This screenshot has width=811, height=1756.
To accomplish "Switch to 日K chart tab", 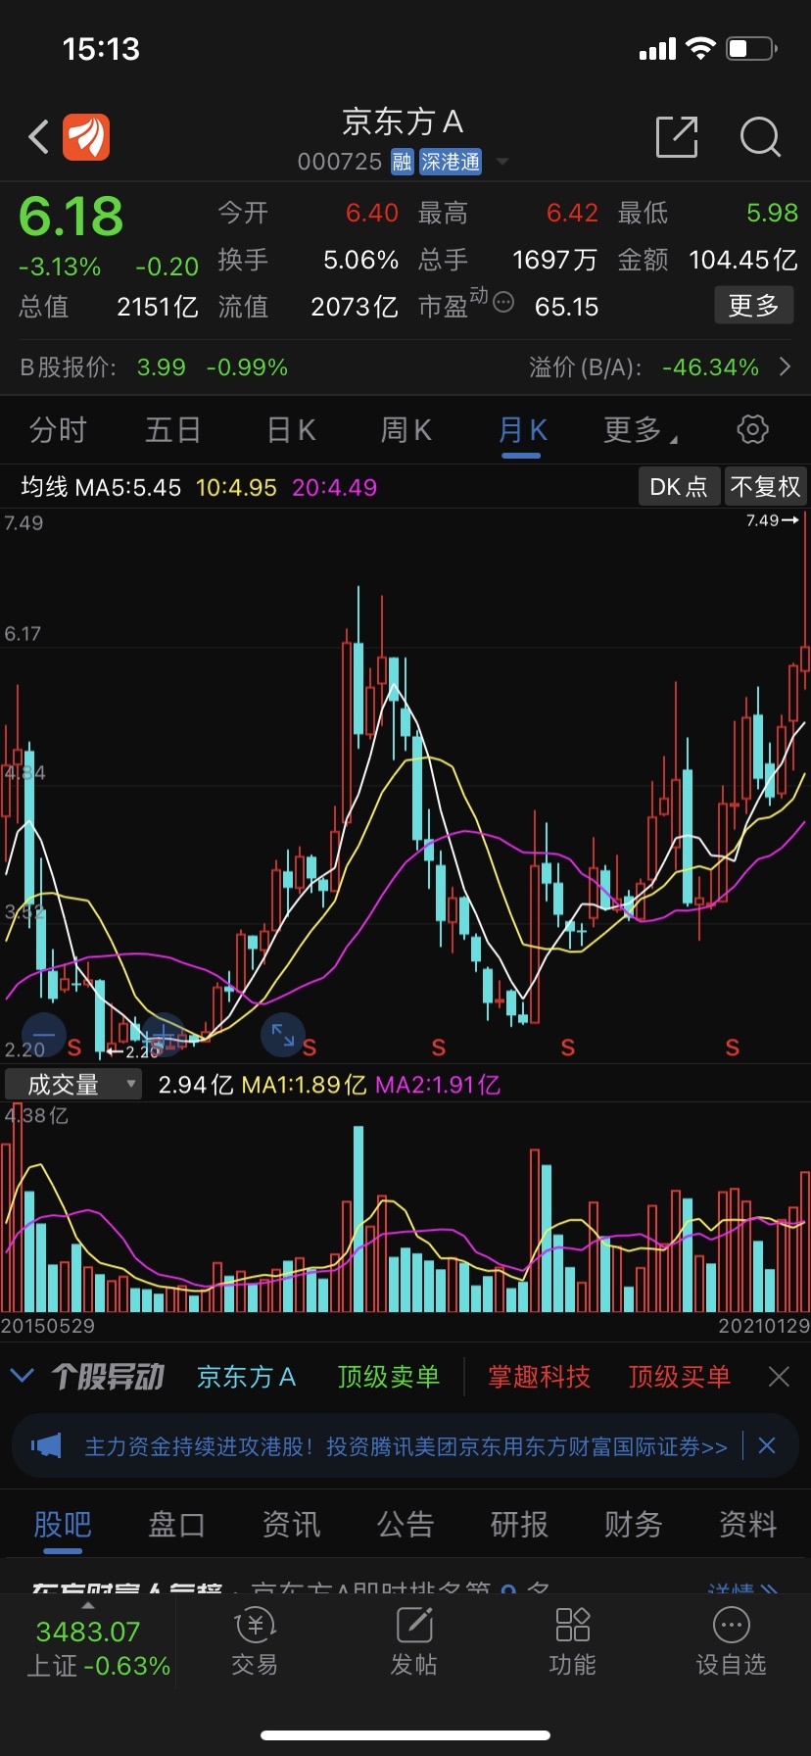I will [291, 429].
